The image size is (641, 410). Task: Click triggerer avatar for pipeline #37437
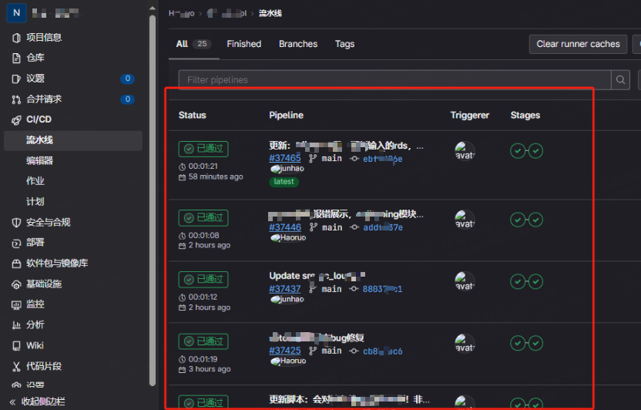[465, 281]
